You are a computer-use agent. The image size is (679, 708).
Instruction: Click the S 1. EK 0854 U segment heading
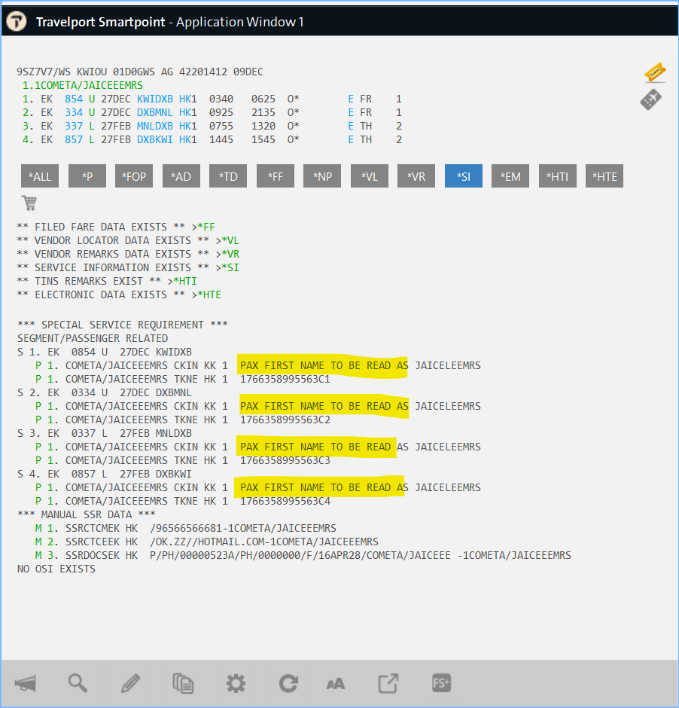point(105,352)
